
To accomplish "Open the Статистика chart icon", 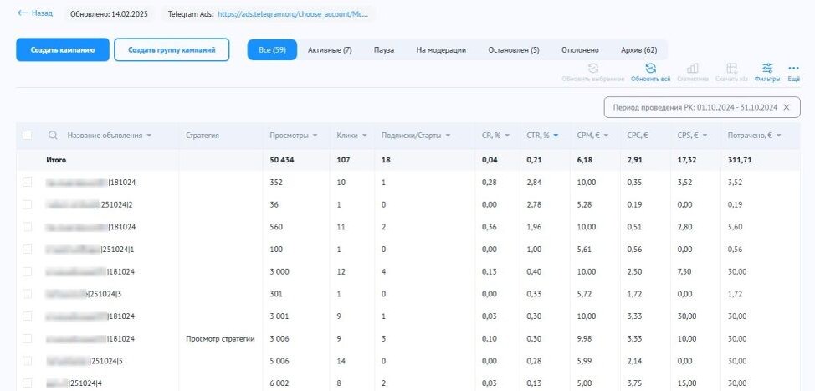I will [x=692, y=68].
